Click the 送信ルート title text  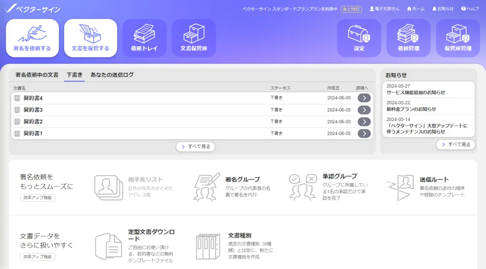[x=434, y=180]
